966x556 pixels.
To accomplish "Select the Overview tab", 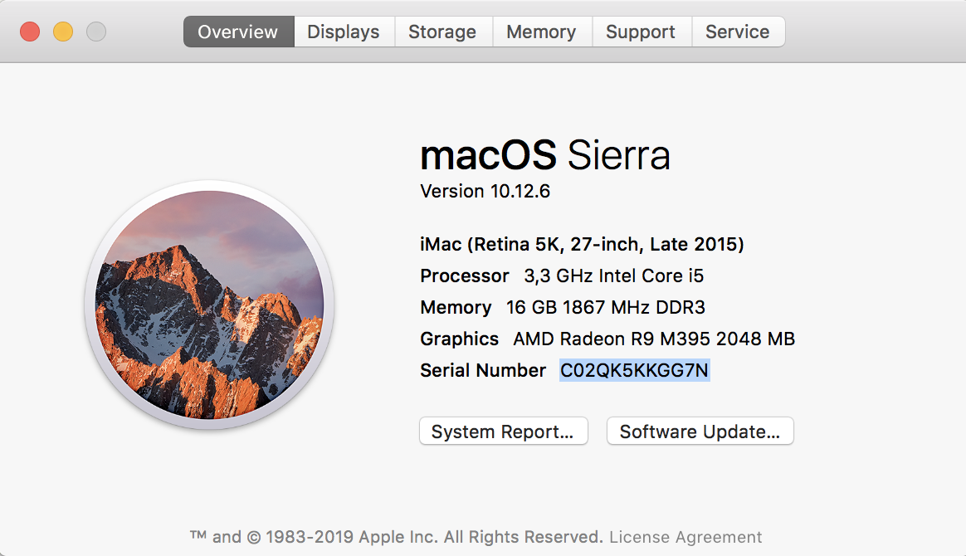I will 238,32.
